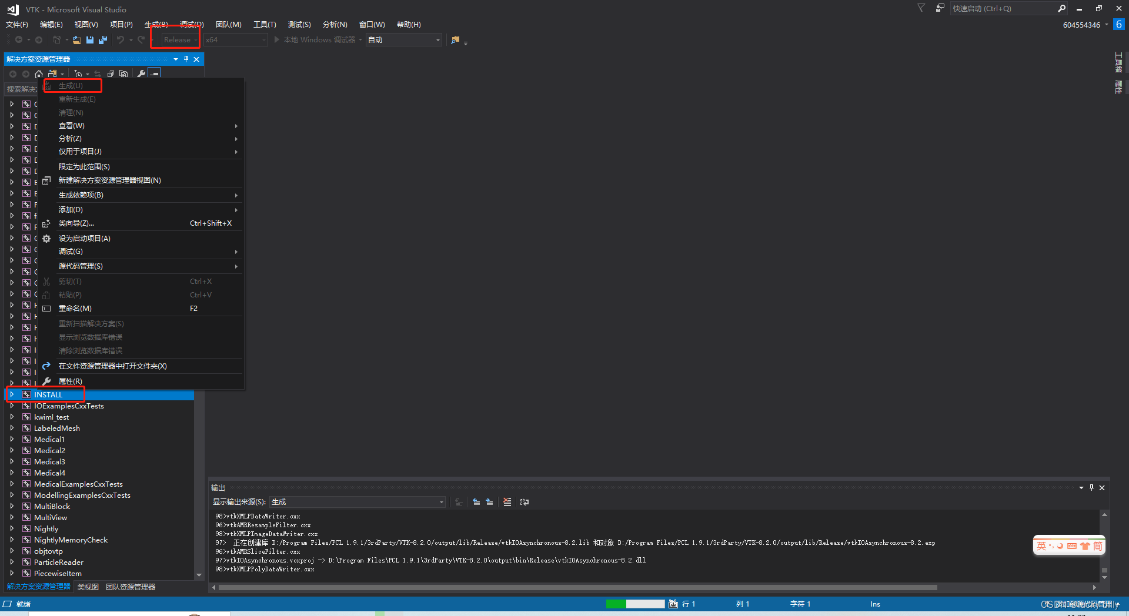Open 显示输出来源 dropdown set to 生成

point(357,502)
